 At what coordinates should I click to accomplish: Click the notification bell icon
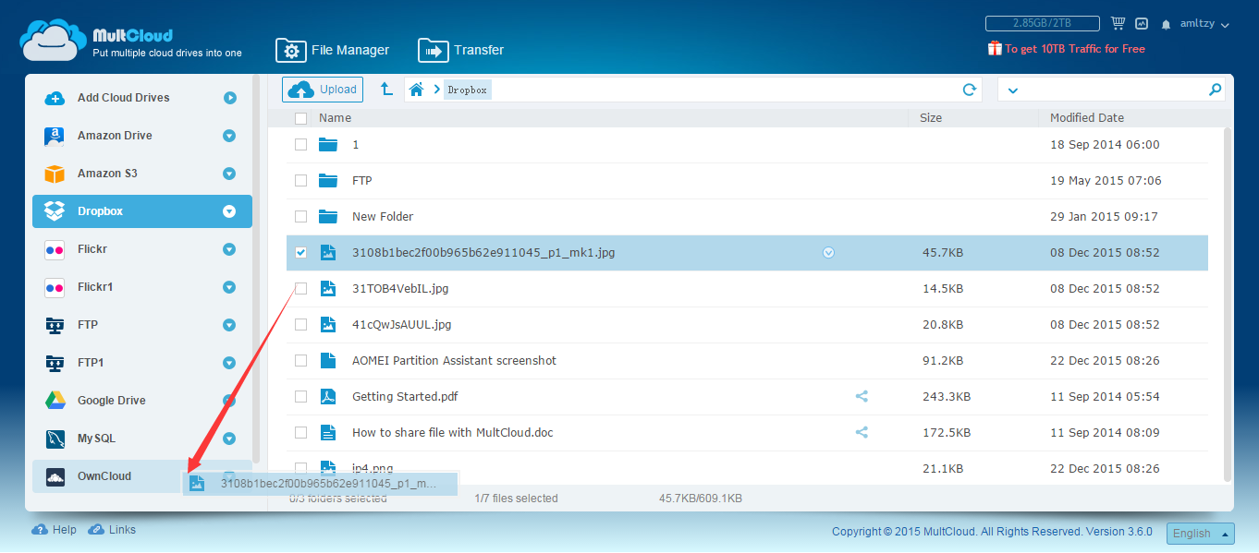(1166, 25)
